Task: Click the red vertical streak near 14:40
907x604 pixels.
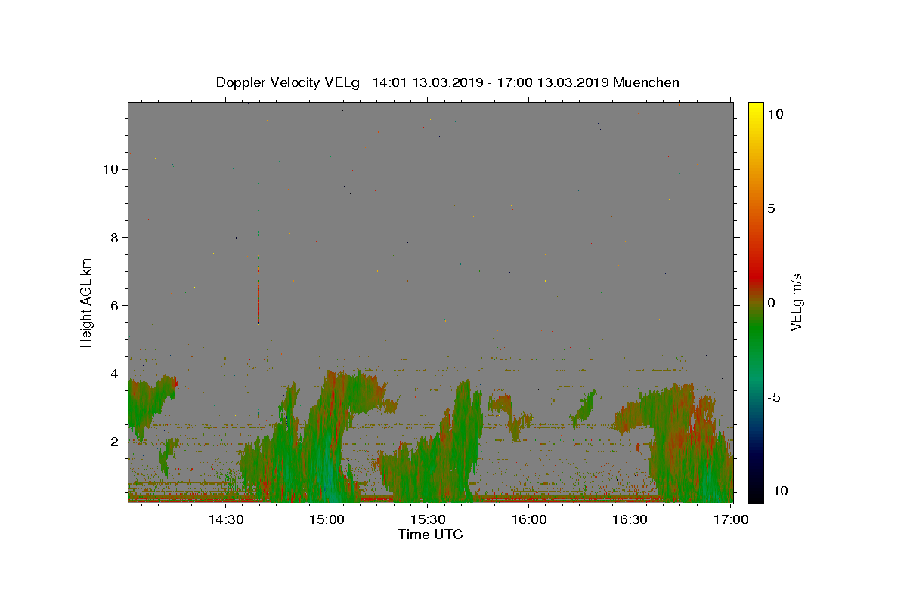Action: click(x=258, y=302)
